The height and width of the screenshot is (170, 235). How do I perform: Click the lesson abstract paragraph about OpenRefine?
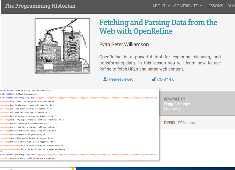tap(160, 63)
